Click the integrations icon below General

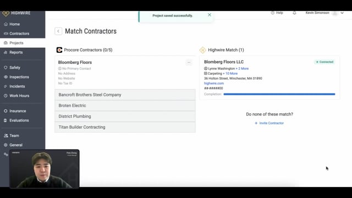coord(6,155)
